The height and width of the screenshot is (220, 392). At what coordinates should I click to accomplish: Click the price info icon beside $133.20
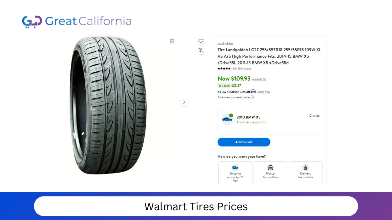[264, 80]
